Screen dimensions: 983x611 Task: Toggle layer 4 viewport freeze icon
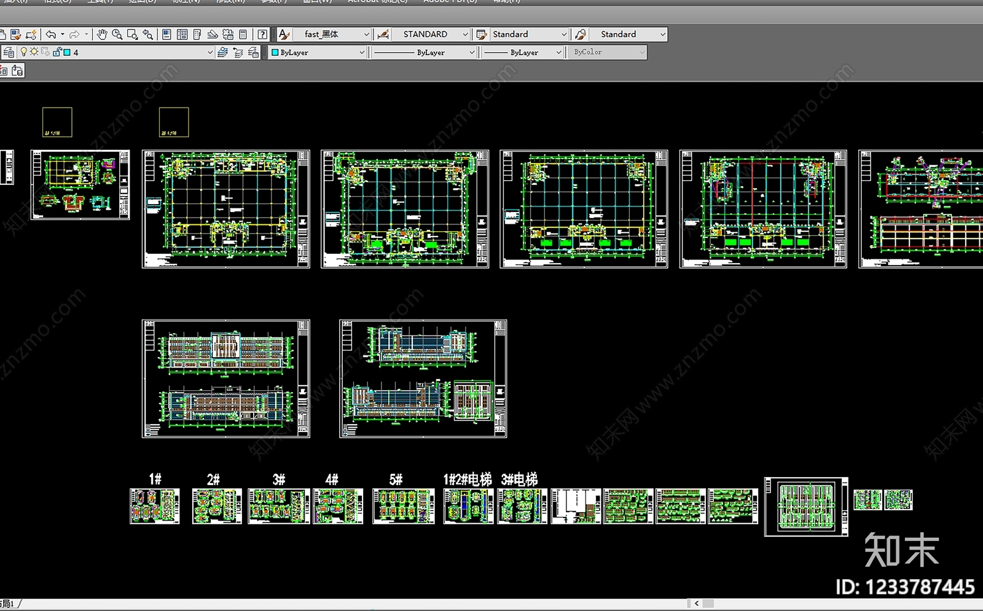(x=45, y=52)
